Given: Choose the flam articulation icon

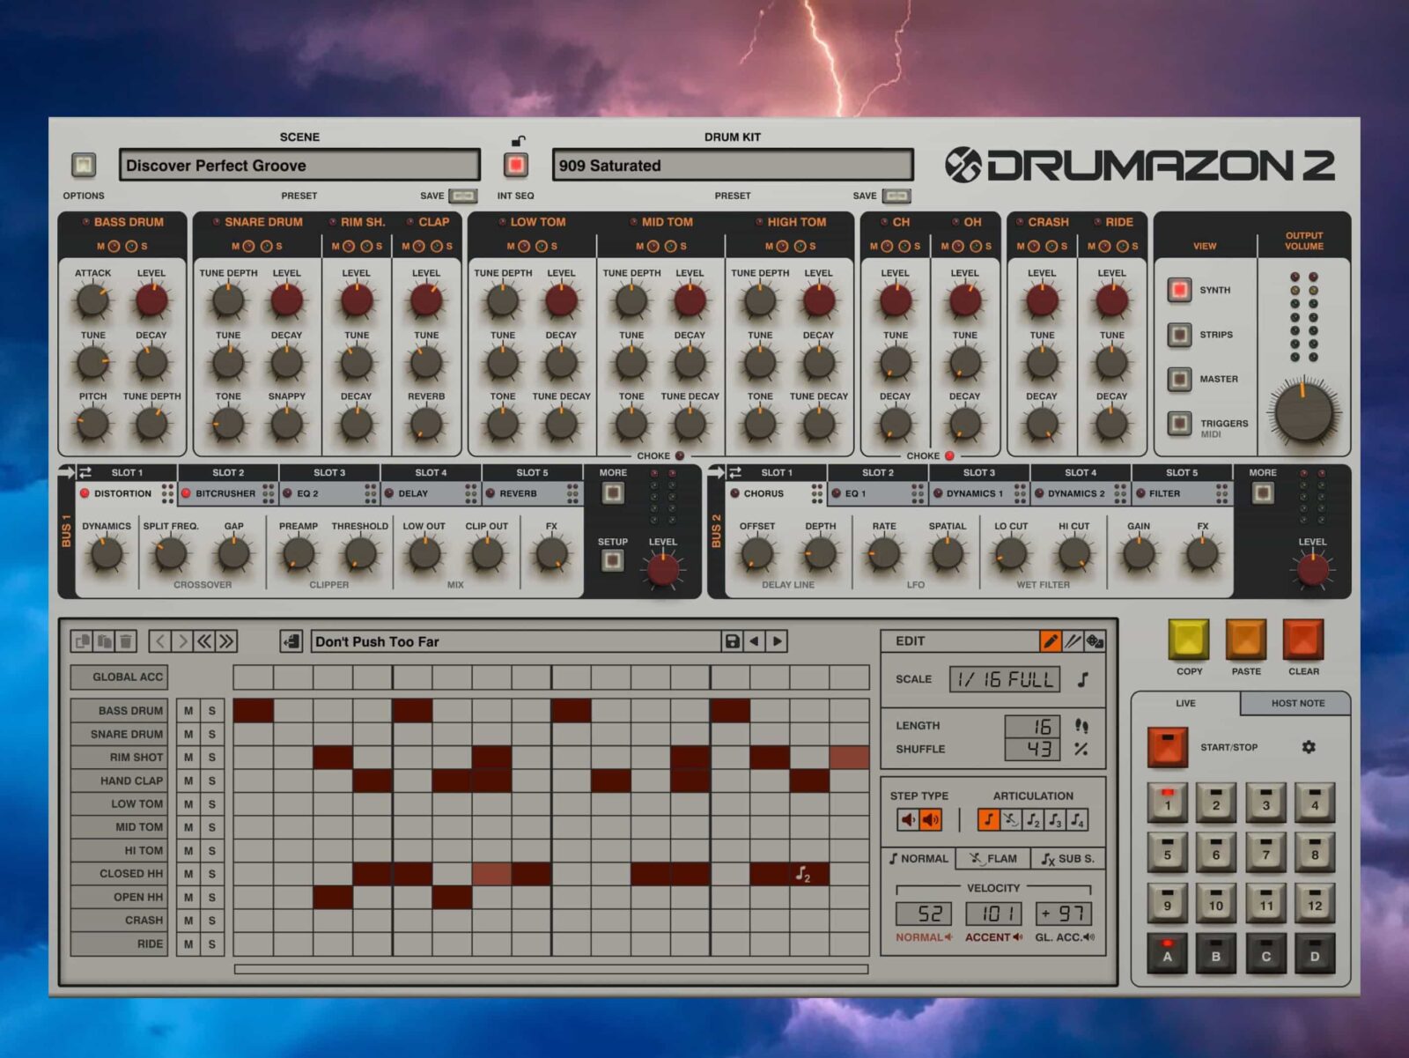Looking at the screenshot, I should [1010, 820].
